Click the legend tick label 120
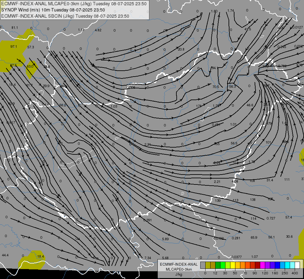304x279 pixels. coord(265,273)
